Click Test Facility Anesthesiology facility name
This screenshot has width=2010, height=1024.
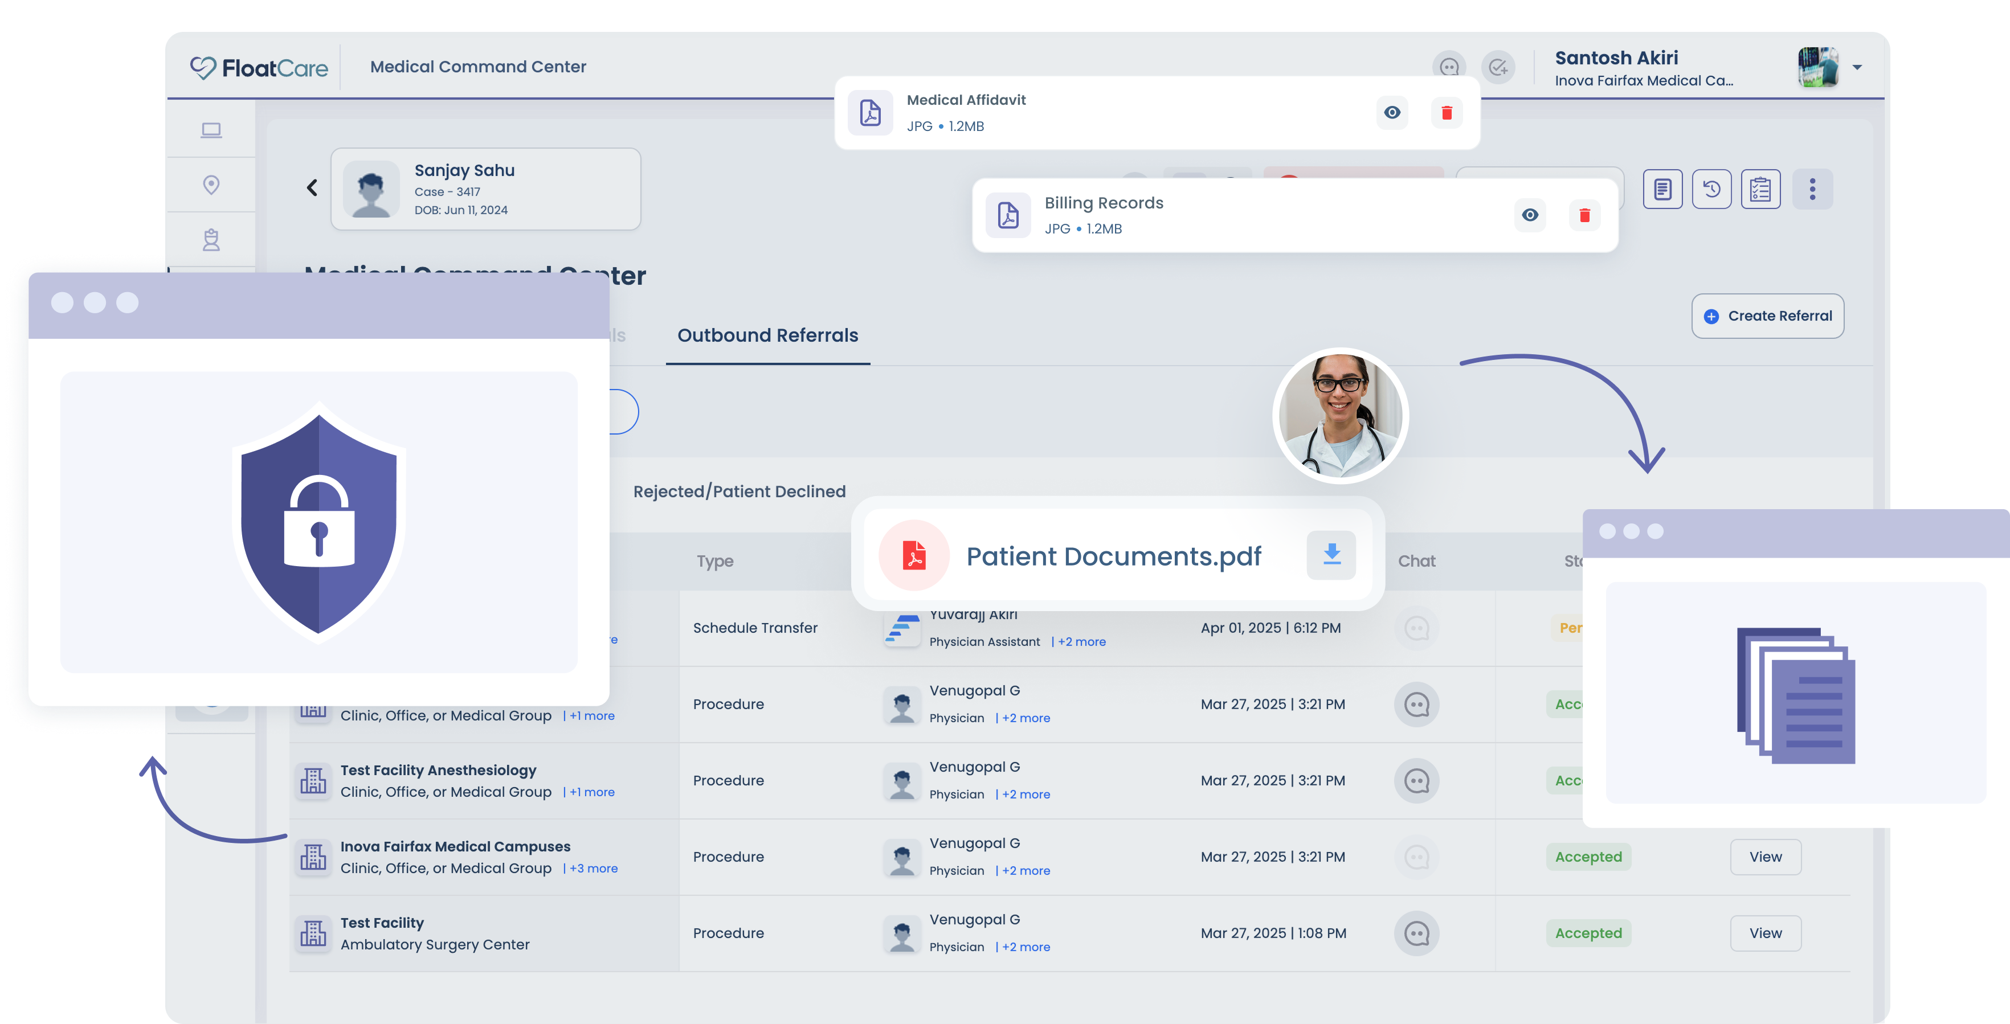[439, 771]
